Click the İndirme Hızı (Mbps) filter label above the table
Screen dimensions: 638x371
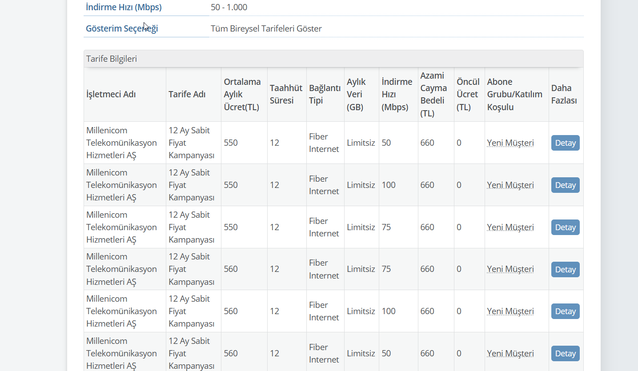click(x=124, y=7)
